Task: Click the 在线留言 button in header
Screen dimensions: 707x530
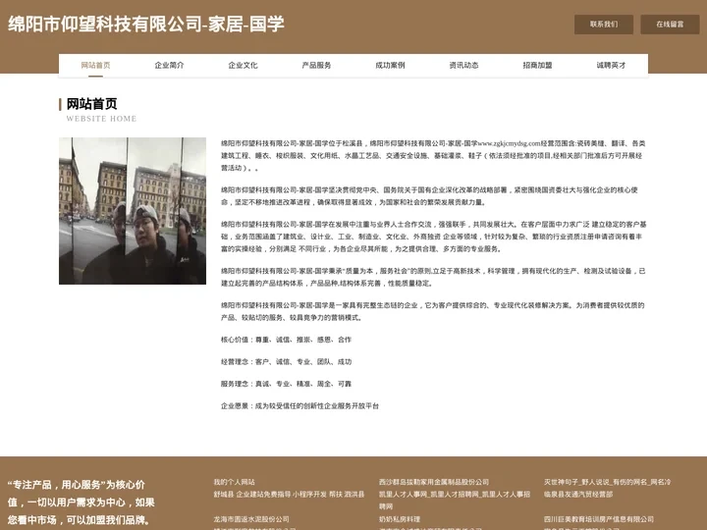Action: point(670,25)
